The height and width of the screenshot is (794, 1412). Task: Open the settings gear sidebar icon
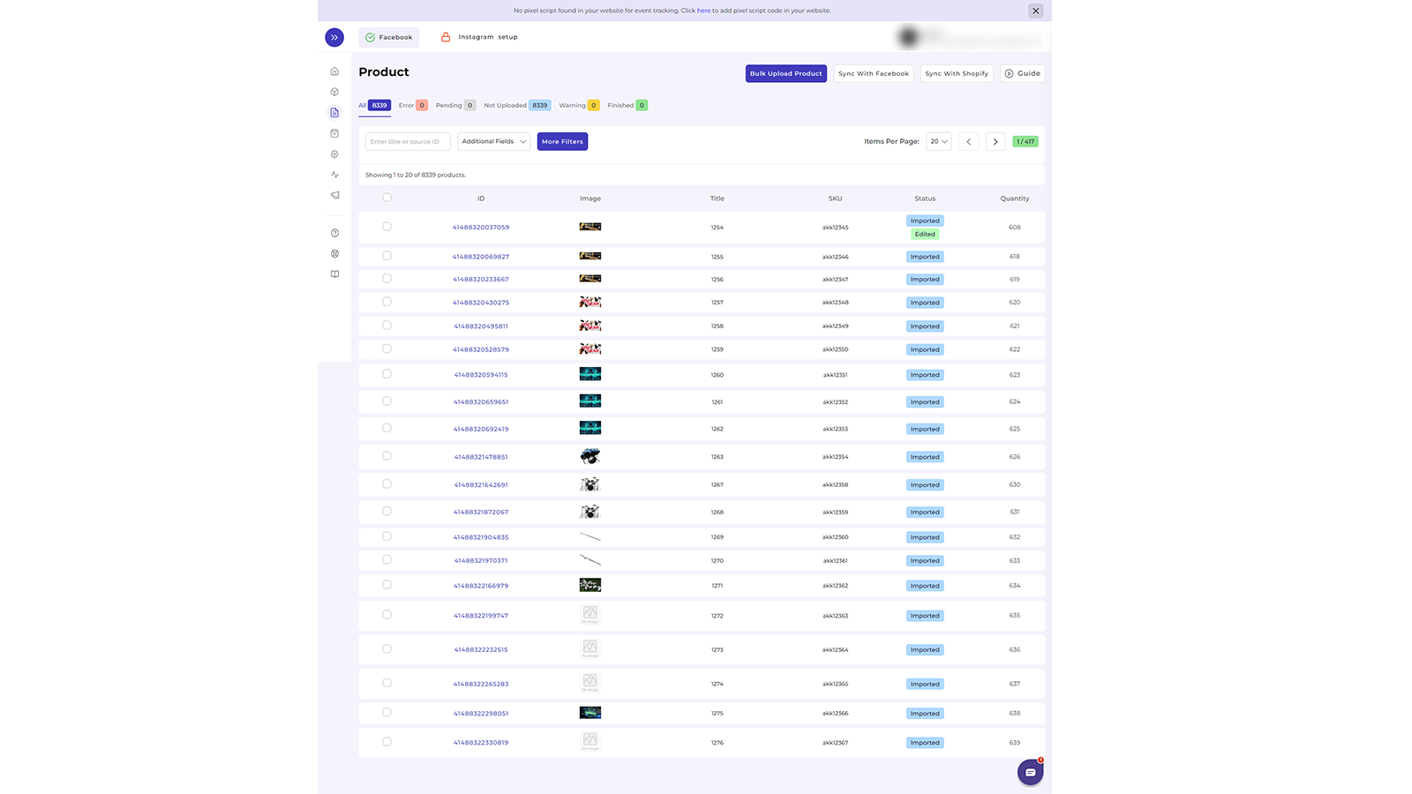(334, 154)
